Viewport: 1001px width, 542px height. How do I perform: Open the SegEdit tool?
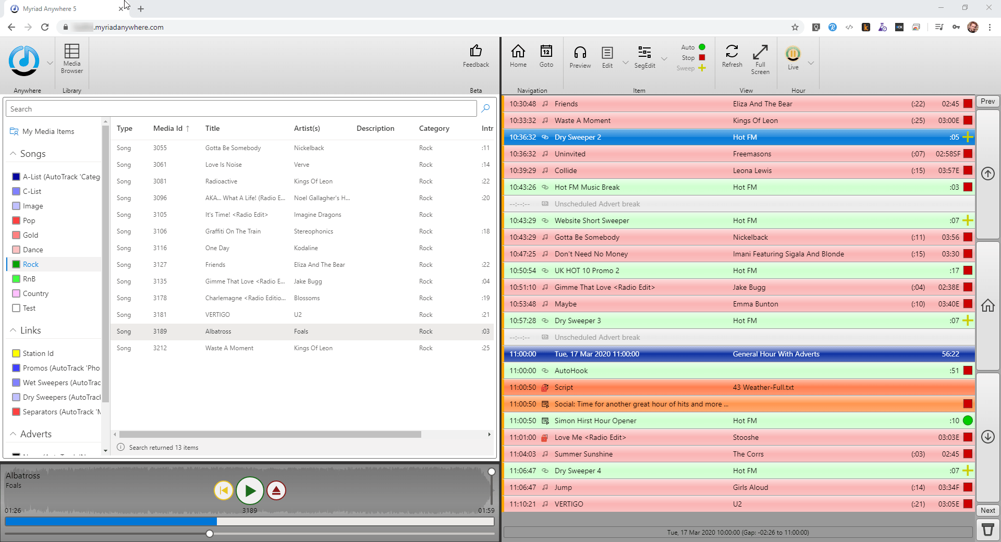[x=644, y=56]
